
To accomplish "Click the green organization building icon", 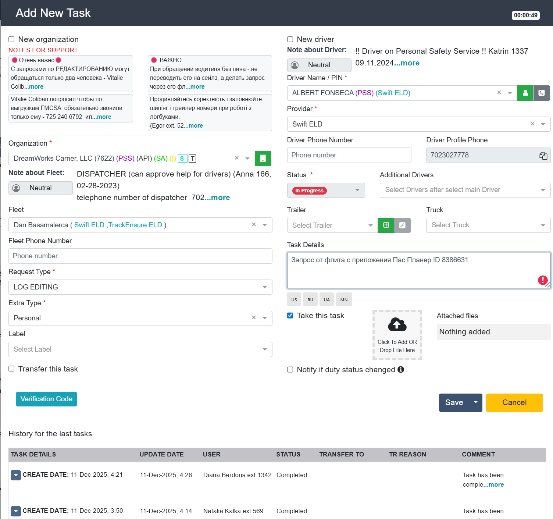I will coord(263,159).
